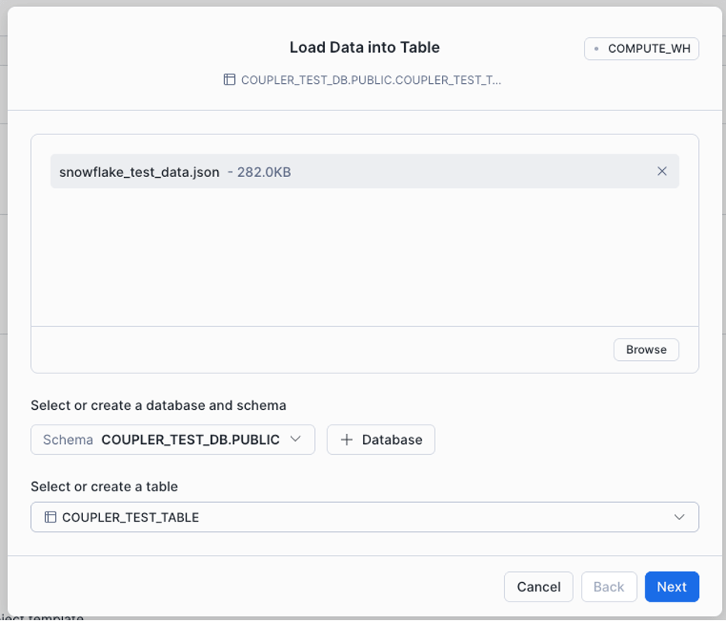The width and height of the screenshot is (726, 621).
Task: Click the Load Data into Table title
Action: 364,47
